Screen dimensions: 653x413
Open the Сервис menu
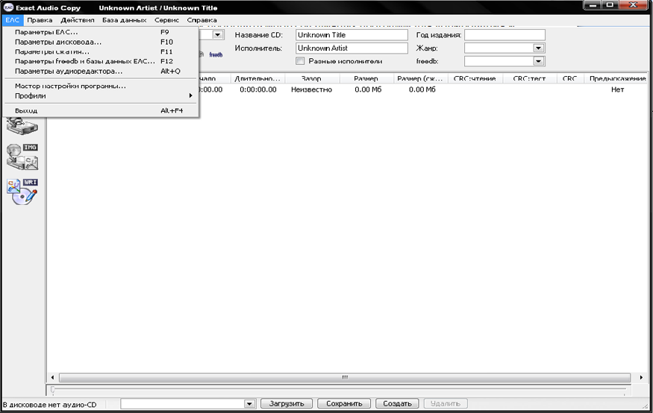(x=166, y=20)
